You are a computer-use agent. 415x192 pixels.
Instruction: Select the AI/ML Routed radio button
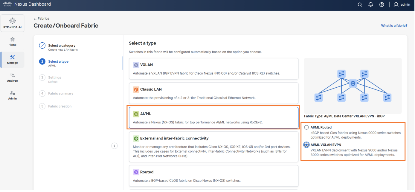click(x=306, y=127)
